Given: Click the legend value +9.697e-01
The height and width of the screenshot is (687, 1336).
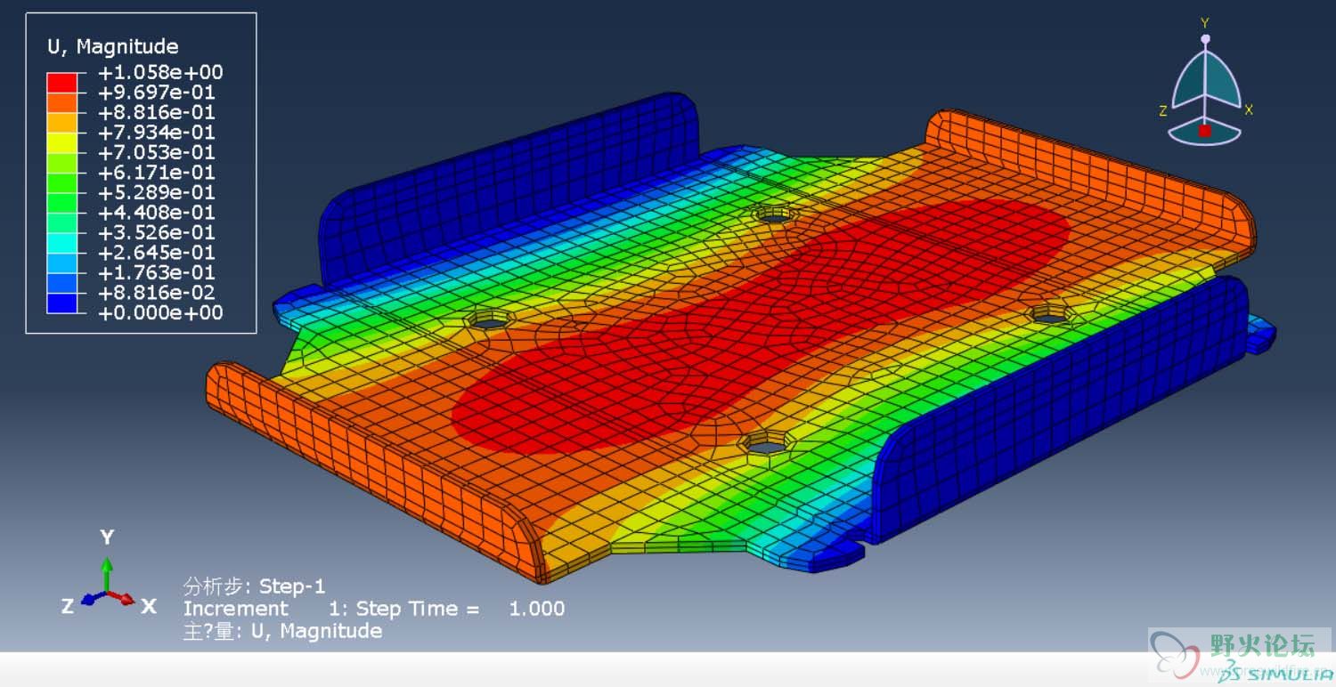Looking at the screenshot, I should (156, 93).
